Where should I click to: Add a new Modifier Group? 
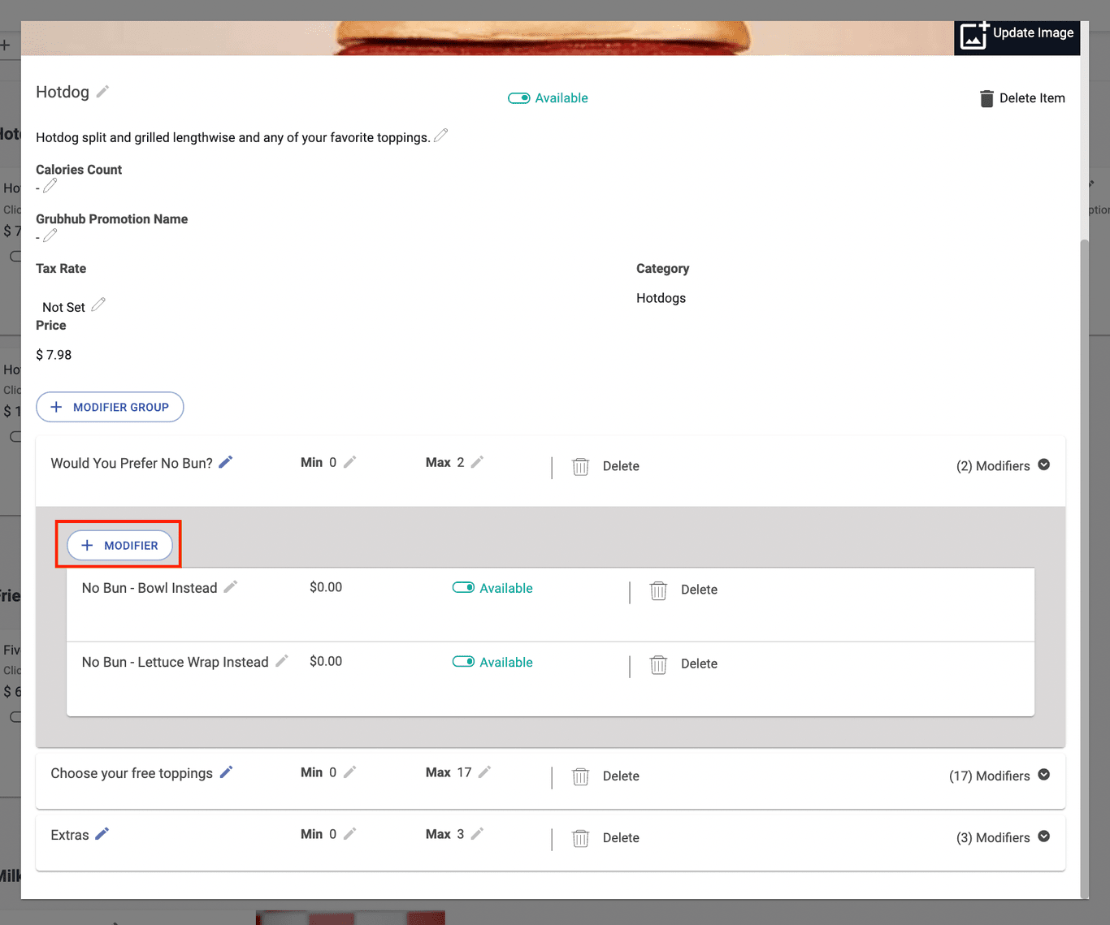tap(110, 407)
